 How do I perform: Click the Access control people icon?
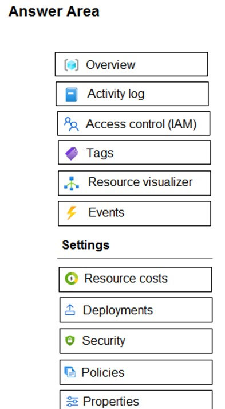72,124
